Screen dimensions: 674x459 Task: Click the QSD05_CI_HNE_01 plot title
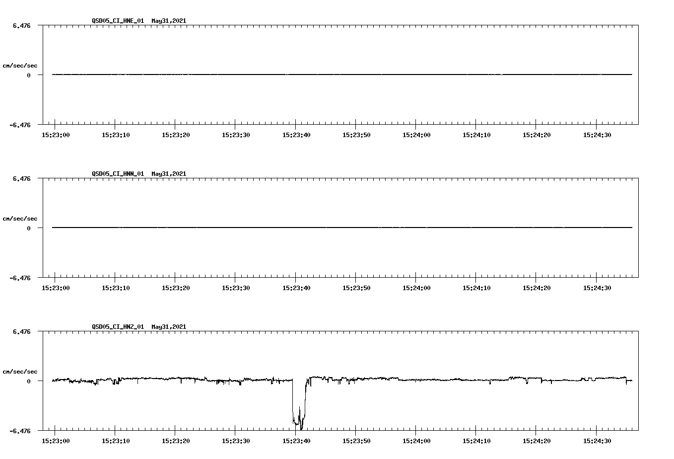(139, 21)
